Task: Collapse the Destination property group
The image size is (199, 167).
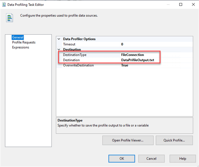Action: (59, 50)
